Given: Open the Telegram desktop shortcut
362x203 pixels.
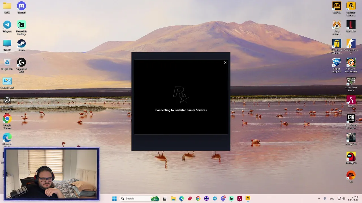Looking at the screenshot, I should click(7, 26).
